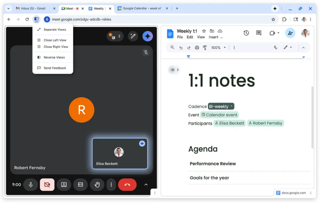Switch to the Google Calendar tab
320x203 pixels.
[x=142, y=8]
